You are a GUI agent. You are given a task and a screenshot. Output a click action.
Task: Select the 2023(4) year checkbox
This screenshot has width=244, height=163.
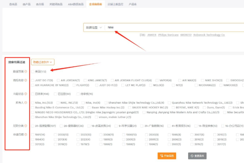coord(78,140)
